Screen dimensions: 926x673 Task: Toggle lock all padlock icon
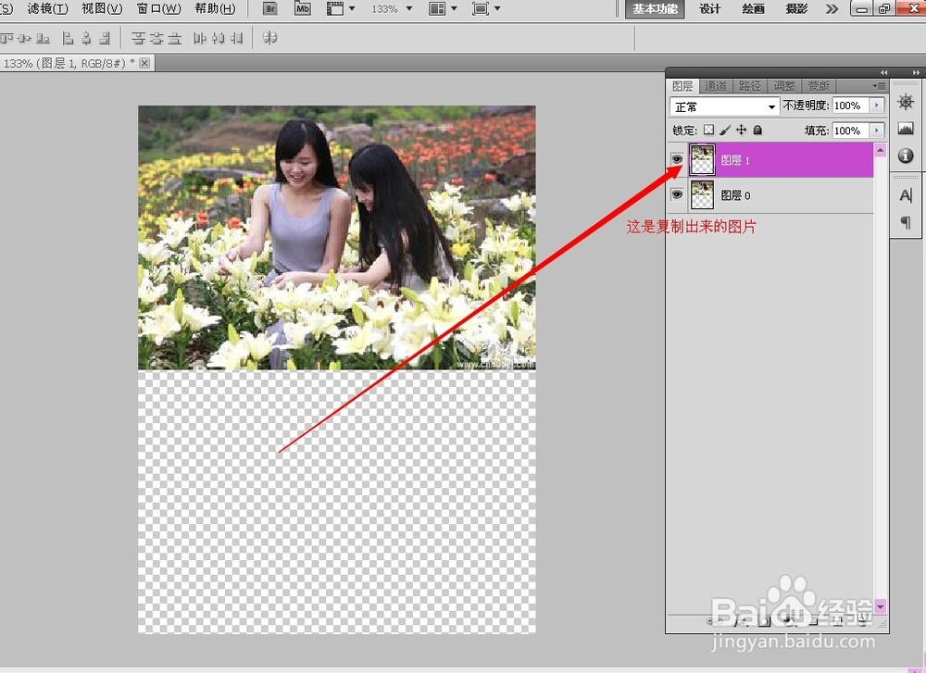[757, 130]
